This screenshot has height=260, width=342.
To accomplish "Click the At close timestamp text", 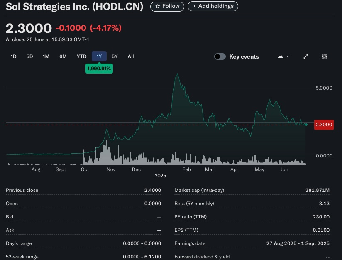I will (x=47, y=39).
